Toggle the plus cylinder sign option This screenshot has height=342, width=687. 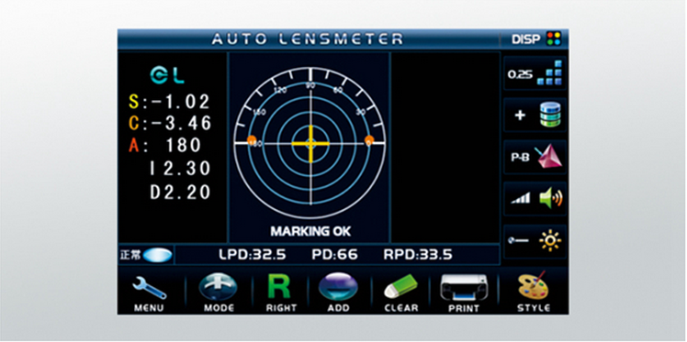pos(535,115)
